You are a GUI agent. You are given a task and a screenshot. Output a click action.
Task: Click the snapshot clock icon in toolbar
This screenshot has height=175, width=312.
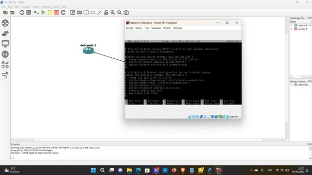point(22,13)
